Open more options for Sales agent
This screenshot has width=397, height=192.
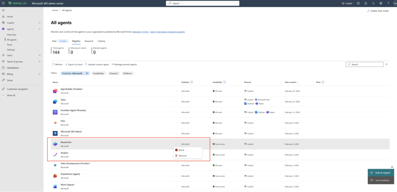(x=176, y=102)
